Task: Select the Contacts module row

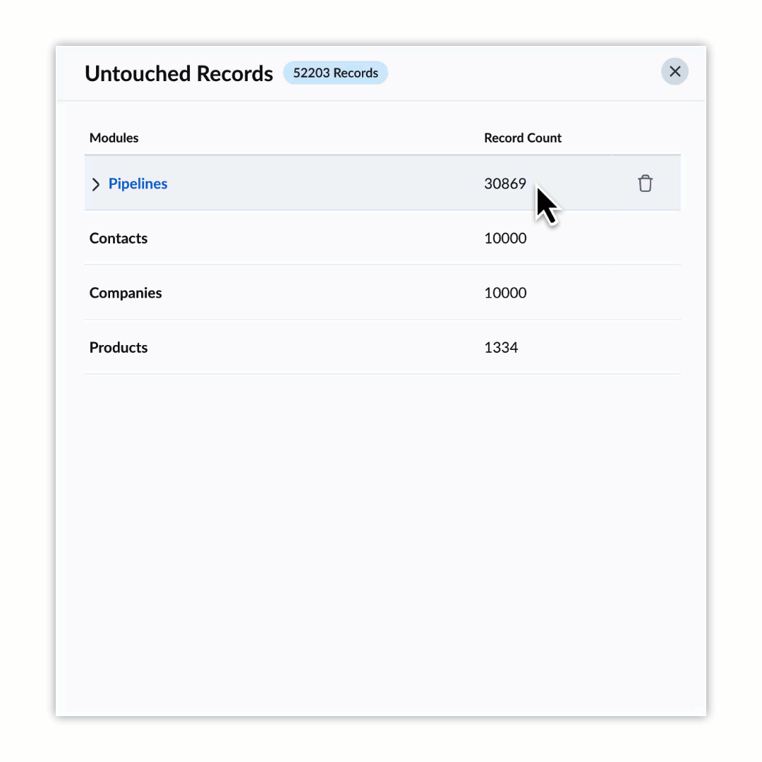Action: 382,238
